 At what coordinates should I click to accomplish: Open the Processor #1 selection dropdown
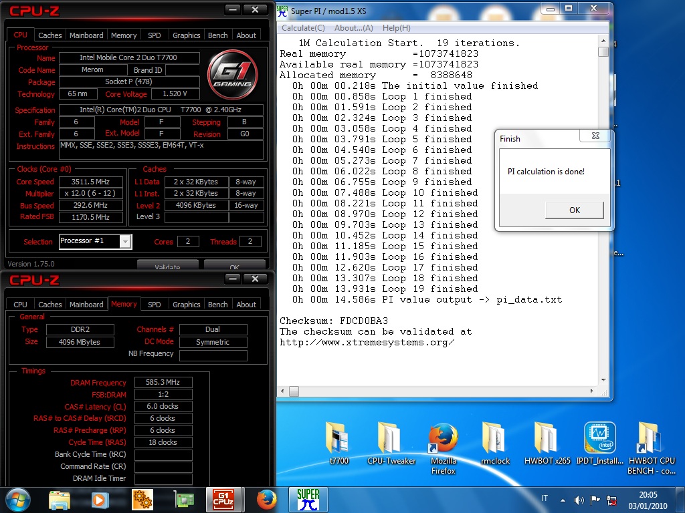point(125,241)
